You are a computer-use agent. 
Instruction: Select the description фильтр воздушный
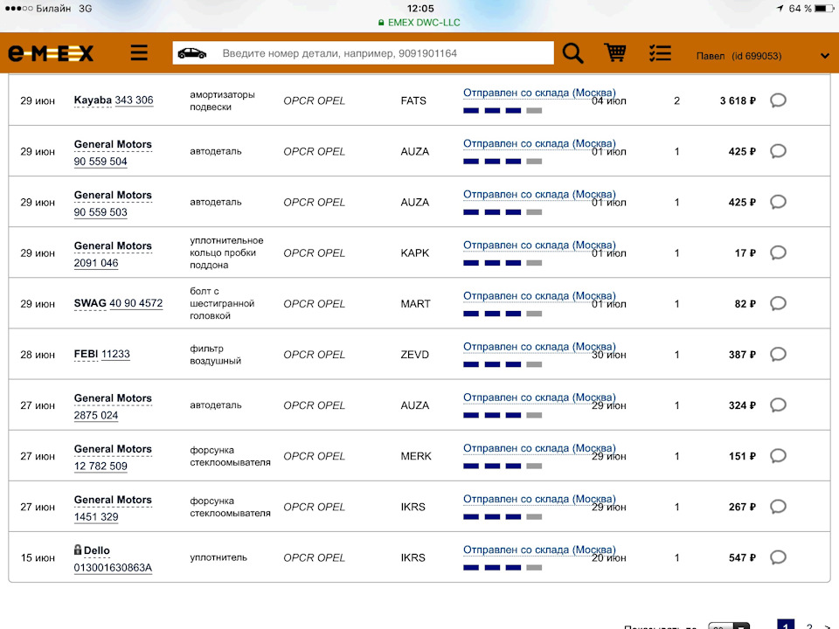pos(216,355)
